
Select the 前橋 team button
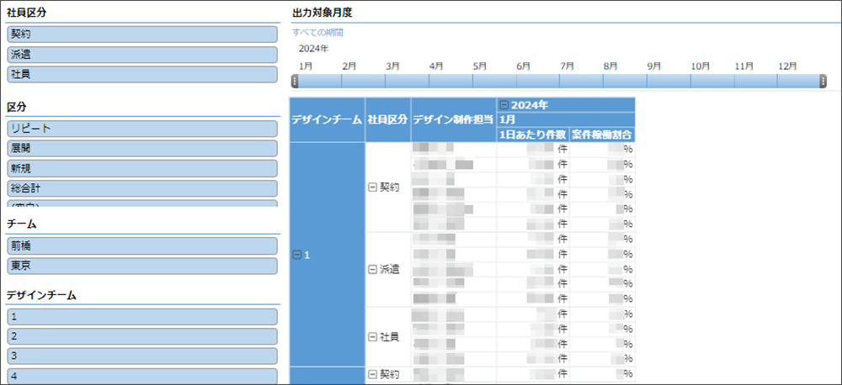point(142,245)
